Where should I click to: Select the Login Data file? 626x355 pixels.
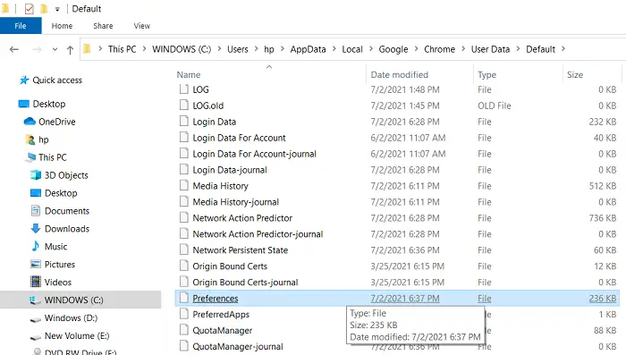214,122
